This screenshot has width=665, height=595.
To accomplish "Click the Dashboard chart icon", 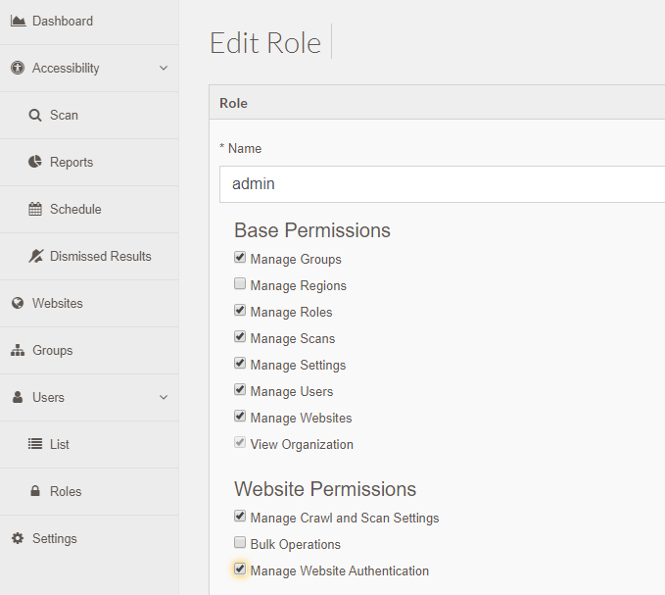I will [x=18, y=21].
